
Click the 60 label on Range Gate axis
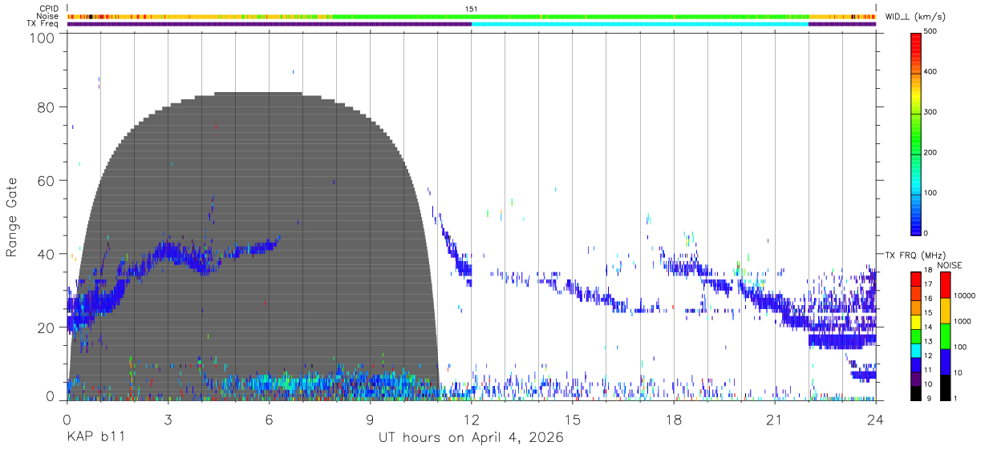tap(47, 181)
